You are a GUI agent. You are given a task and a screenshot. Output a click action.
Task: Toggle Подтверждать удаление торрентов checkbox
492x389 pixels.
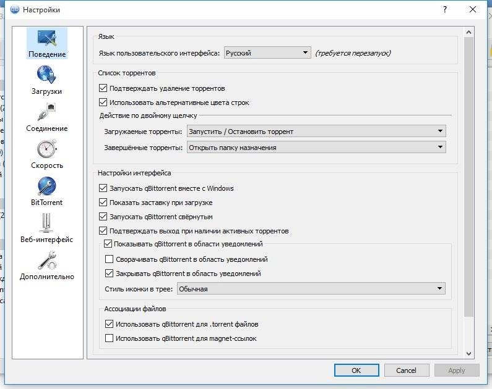point(103,88)
